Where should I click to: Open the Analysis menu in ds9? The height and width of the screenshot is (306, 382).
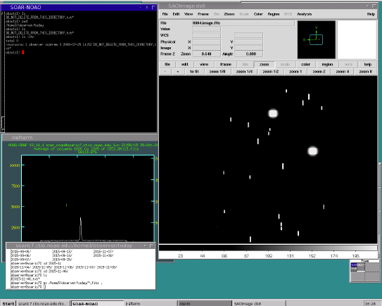pyautogui.click(x=304, y=14)
